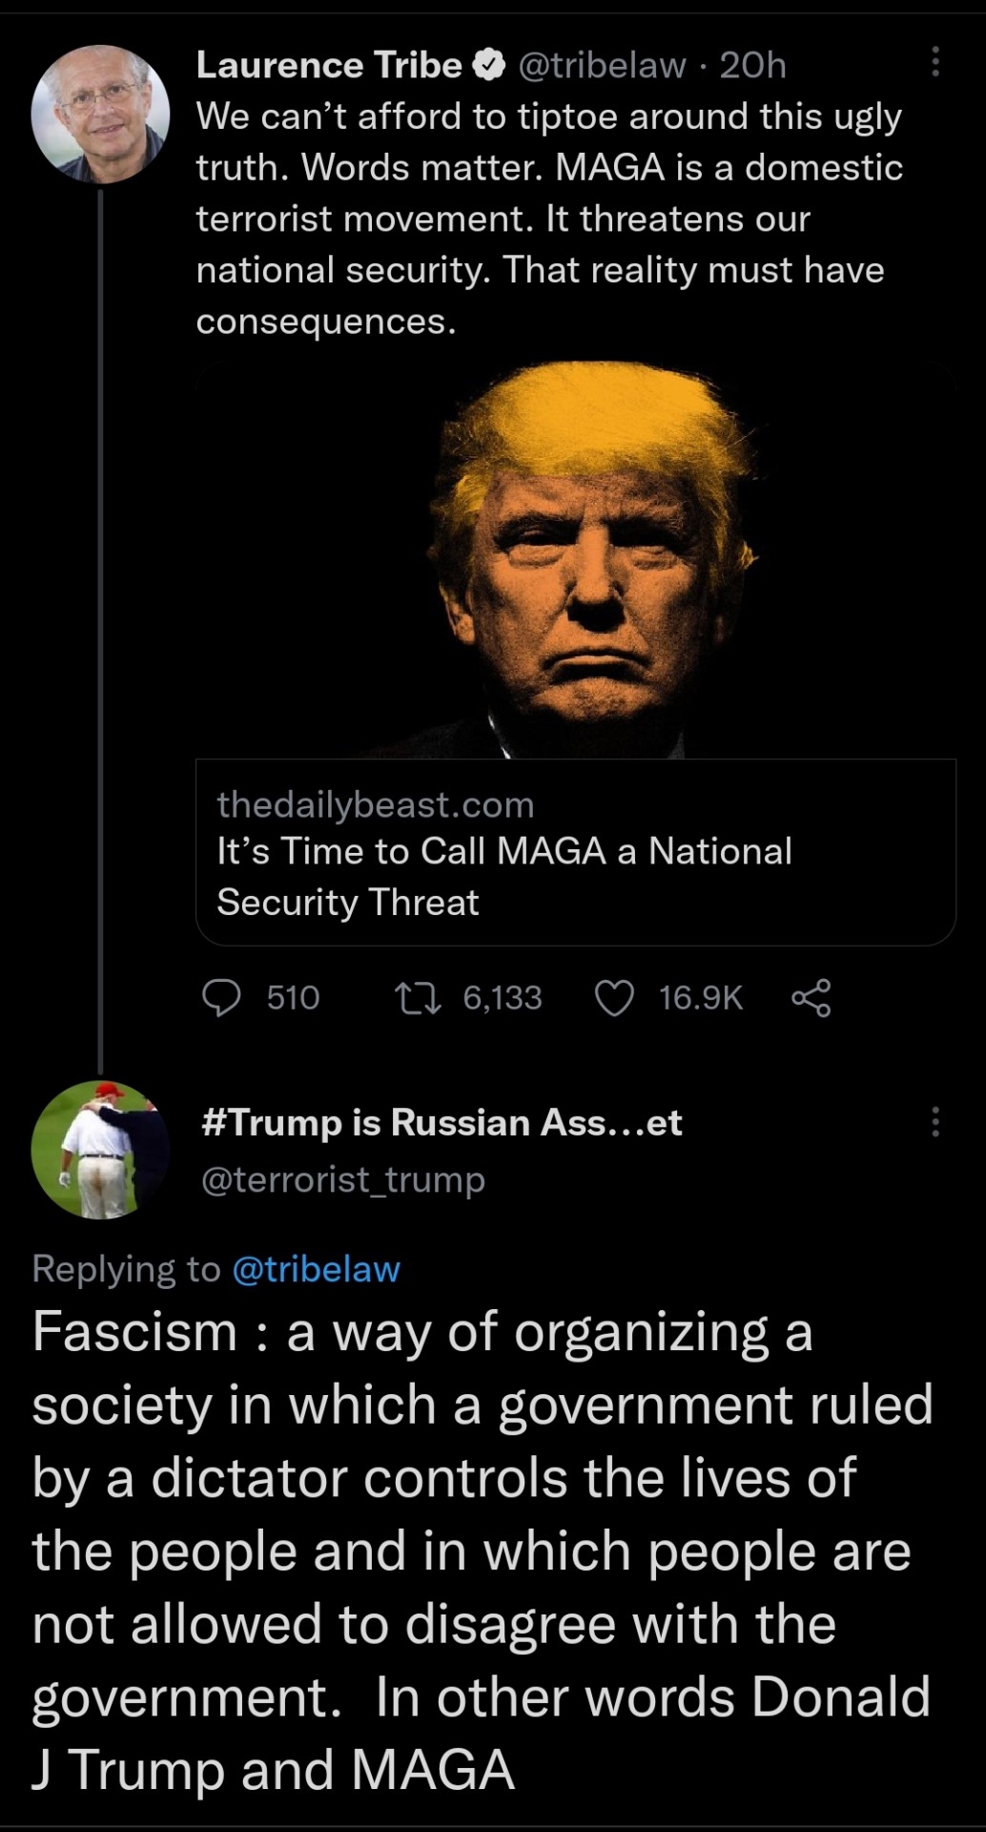Image resolution: width=986 pixels, height=1832 pixels.
Task: Like the tweet with the heart icon
Action: (614, 998)
